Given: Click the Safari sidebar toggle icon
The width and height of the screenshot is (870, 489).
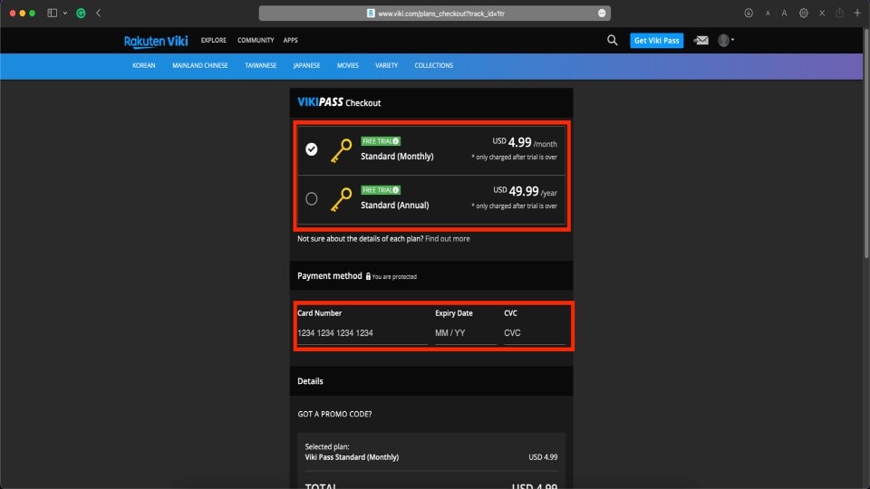Looking at the screenshot, I should tap(53, 13).
